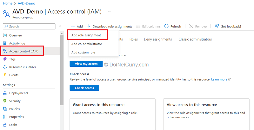Image resolution: width=254 pixels, height=130 pixels.
Task: Click the Settings section heading
Action: coord(9,85)
